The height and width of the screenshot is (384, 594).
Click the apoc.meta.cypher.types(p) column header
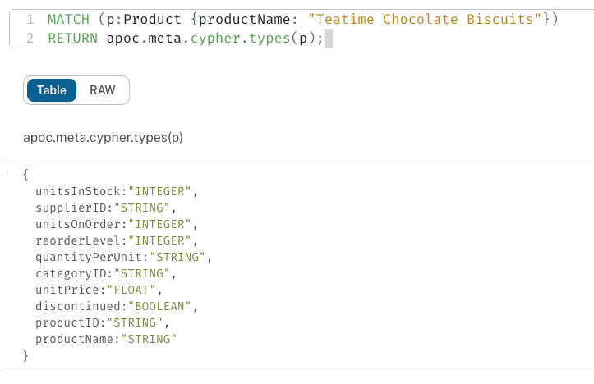103,137
